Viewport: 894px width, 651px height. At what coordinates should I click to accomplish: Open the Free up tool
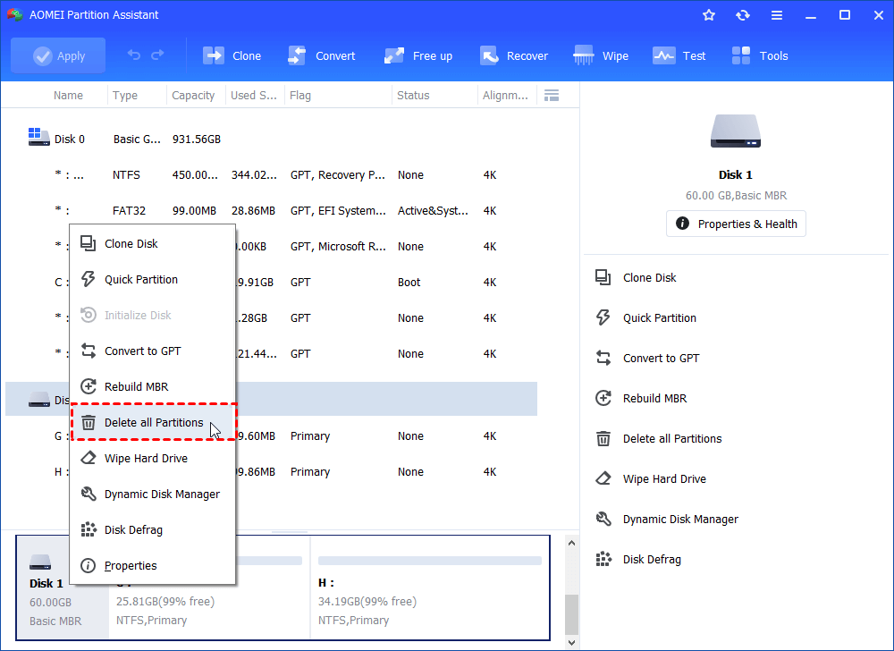click(x=417, y=55)
